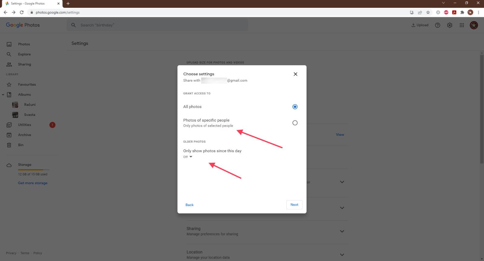Open the Archive section in sidebar

pyautogui.click(x=24, y=135)
